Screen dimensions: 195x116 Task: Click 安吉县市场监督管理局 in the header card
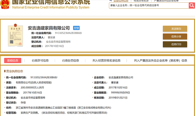[58, 42]
